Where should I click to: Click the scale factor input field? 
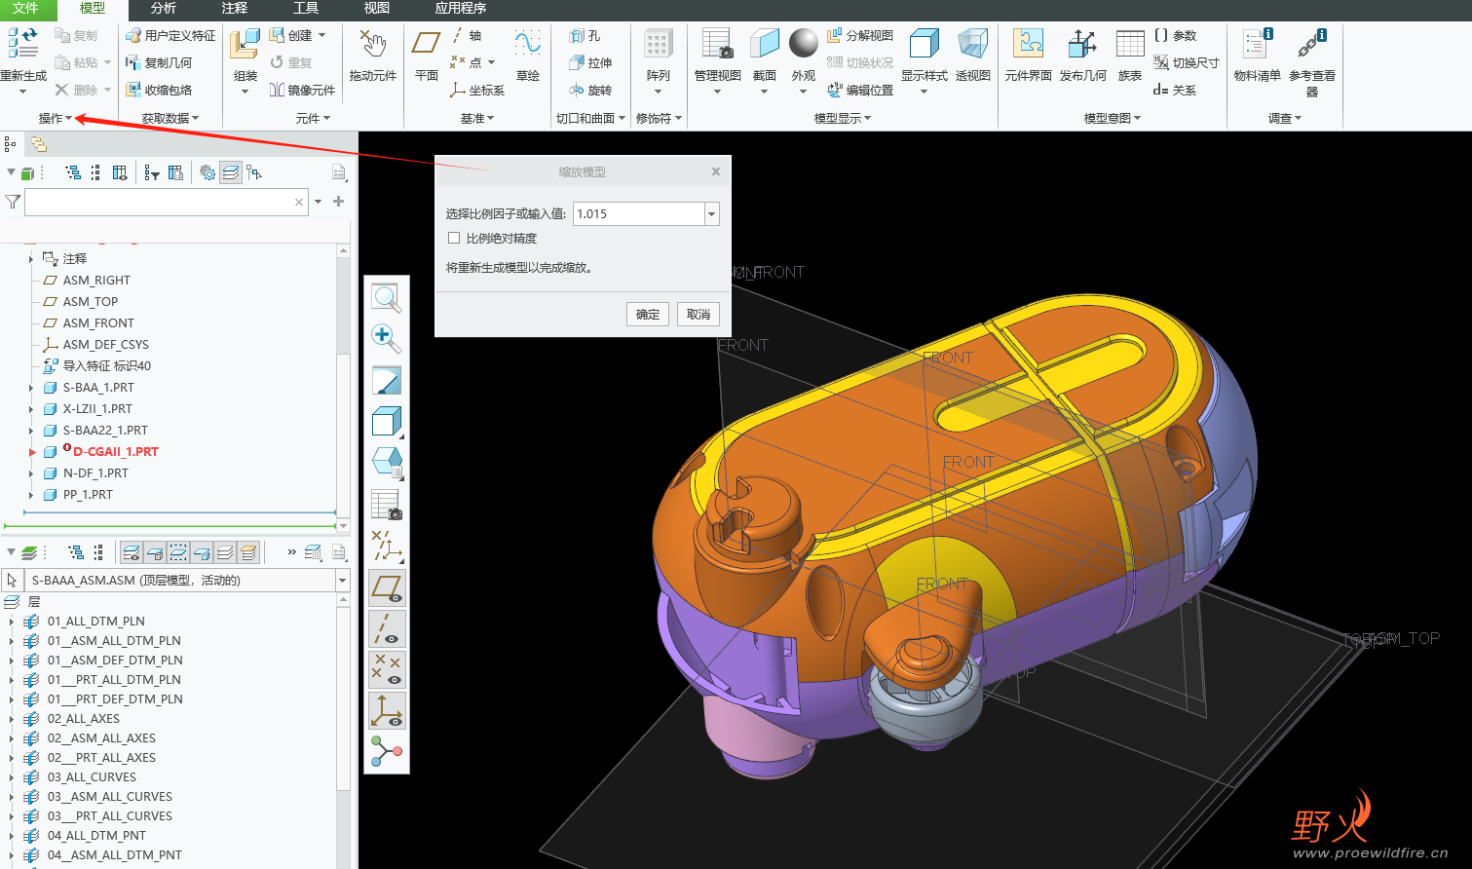pyautogui.click(x=639, y=213)
